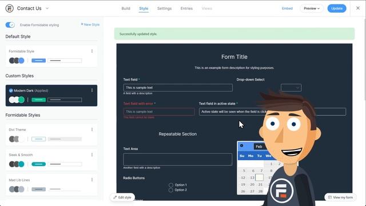Click the Repeatable Section heading
The height and width of the screenshot is (206, 366).
[178, 134]
